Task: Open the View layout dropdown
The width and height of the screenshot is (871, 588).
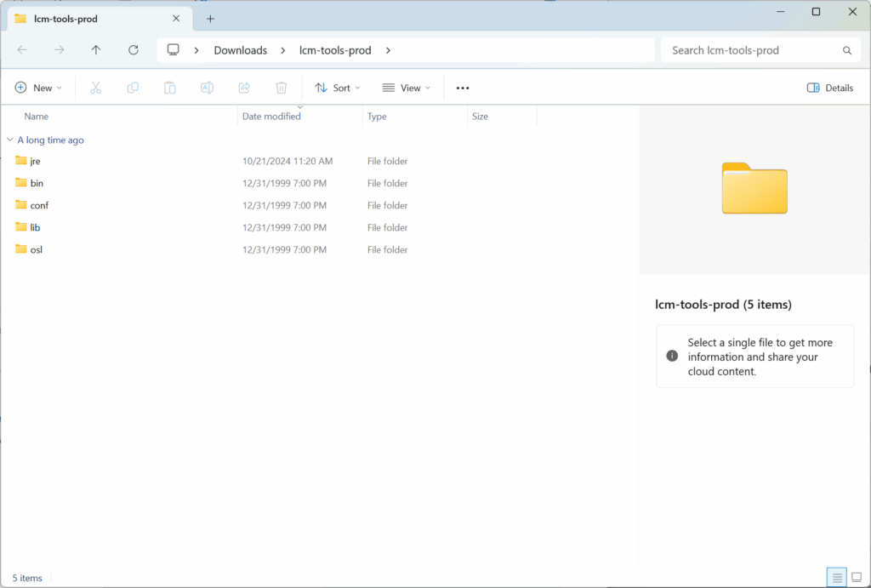Action: click(407, 88)
